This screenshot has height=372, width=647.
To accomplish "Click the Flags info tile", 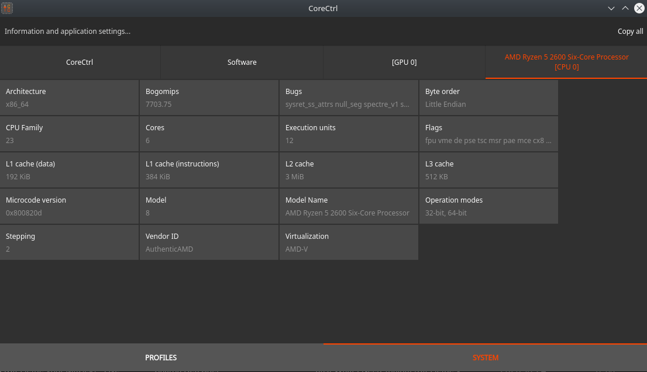I will pos(488,134).
